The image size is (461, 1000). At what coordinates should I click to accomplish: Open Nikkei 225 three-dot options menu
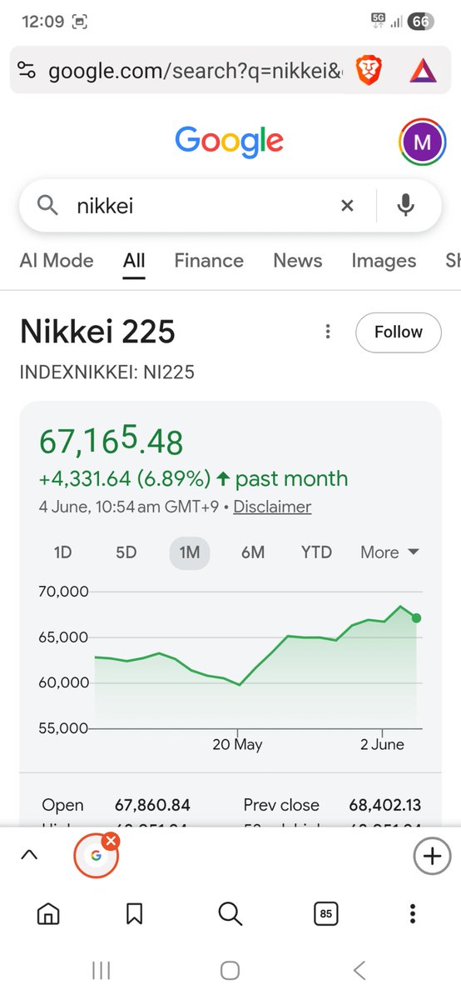pyautogui.click(x=328, y=332)
